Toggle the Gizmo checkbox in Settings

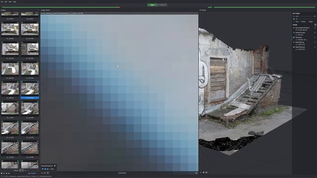click(303, 22)
